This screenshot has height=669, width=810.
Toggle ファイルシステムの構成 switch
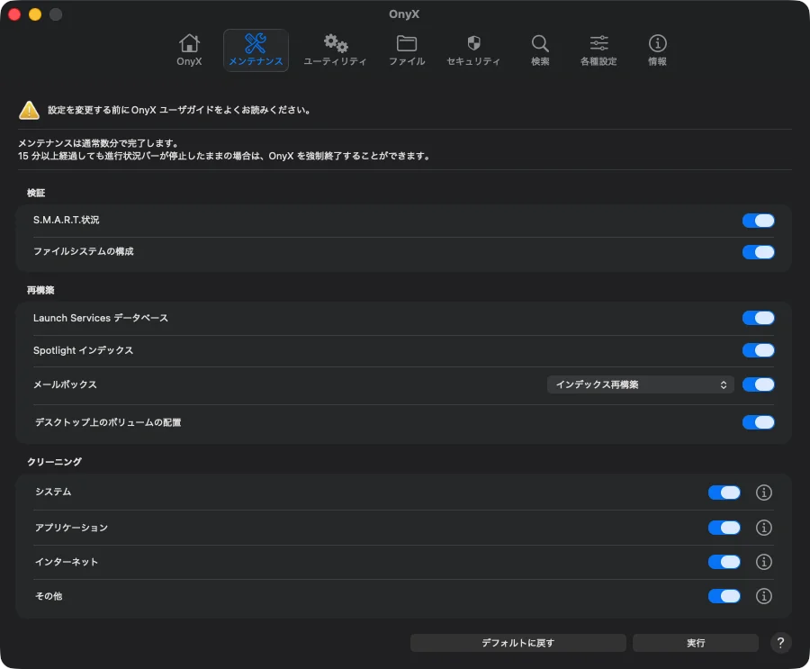click(758, 252)
